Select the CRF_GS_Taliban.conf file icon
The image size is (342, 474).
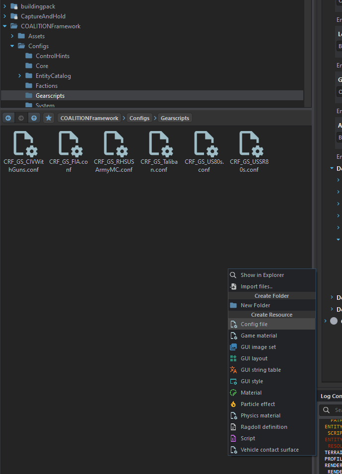pos(160,145)
